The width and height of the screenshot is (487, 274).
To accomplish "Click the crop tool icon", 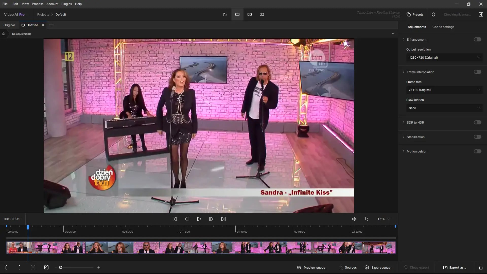I will pyautogui.click(x=367, y=219).
